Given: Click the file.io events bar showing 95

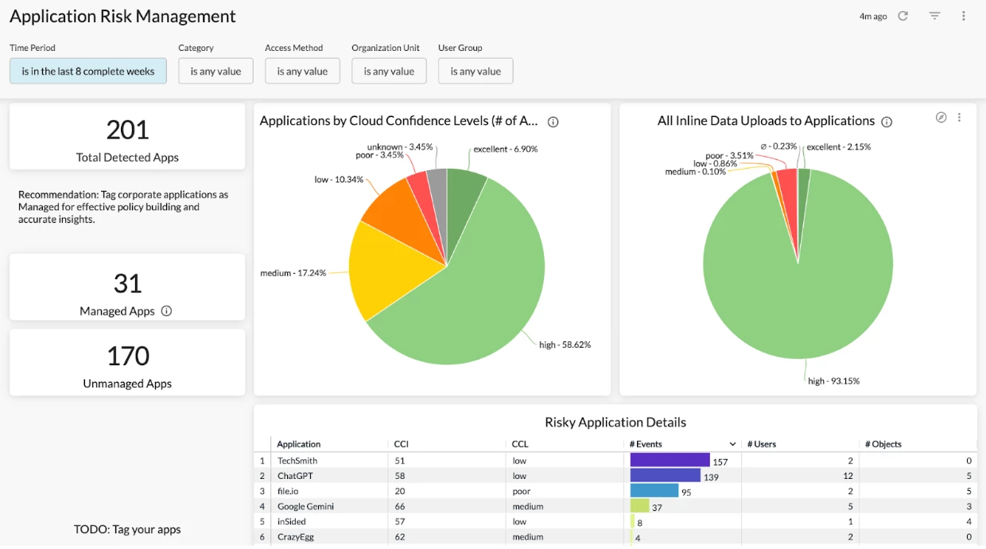Looking at the screenshot, I should coord(654,491).
